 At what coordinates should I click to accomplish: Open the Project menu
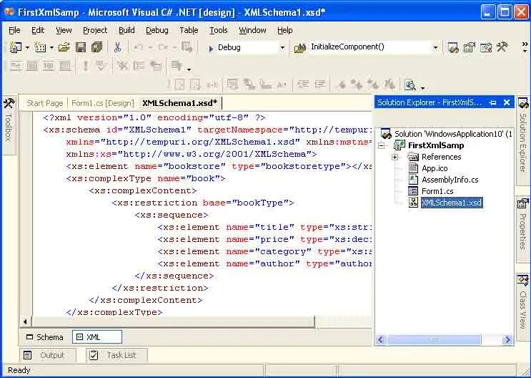coord(95,30)
